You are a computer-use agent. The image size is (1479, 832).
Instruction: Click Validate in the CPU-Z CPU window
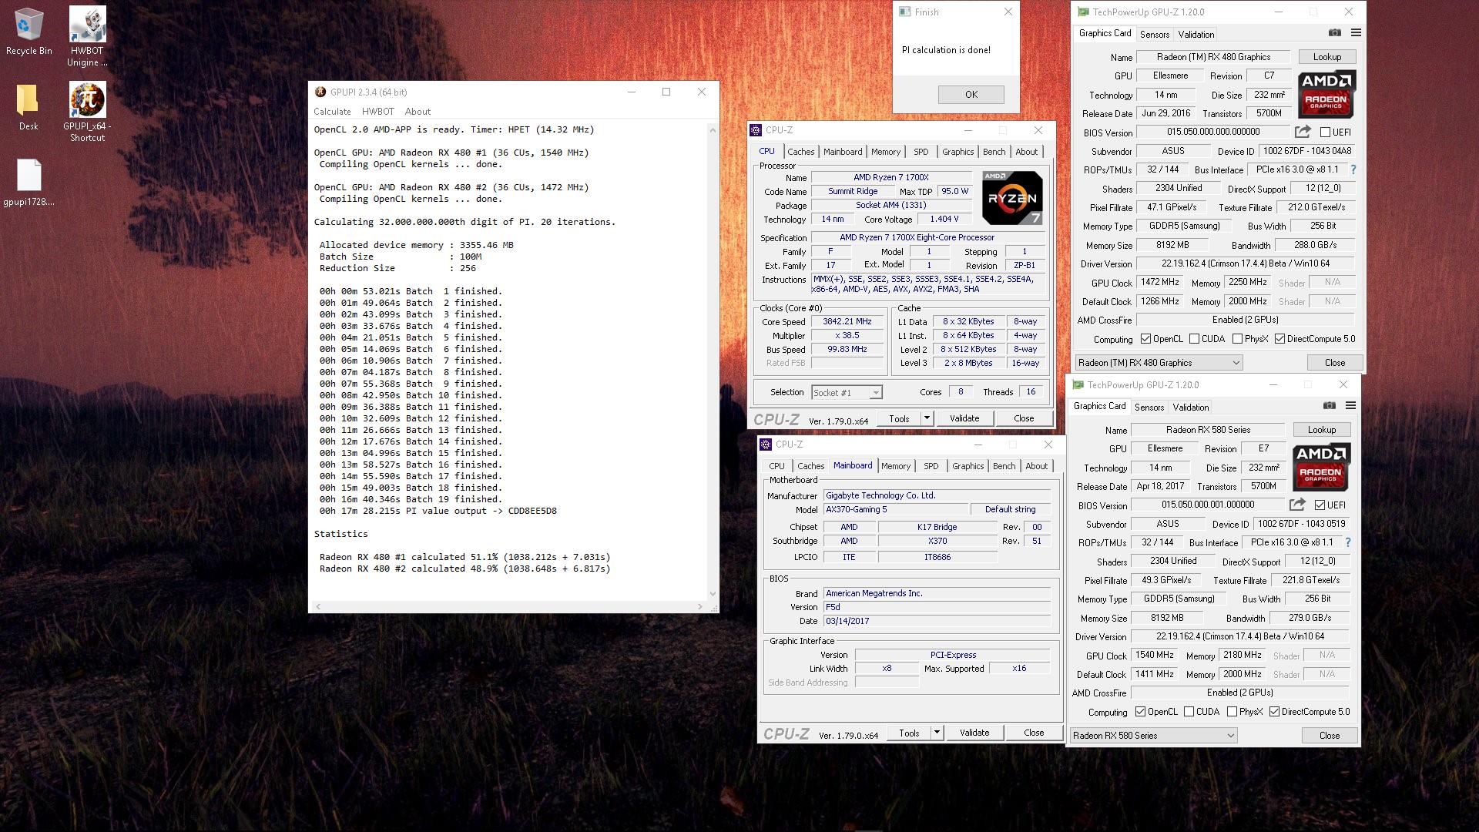coord(964,418)
